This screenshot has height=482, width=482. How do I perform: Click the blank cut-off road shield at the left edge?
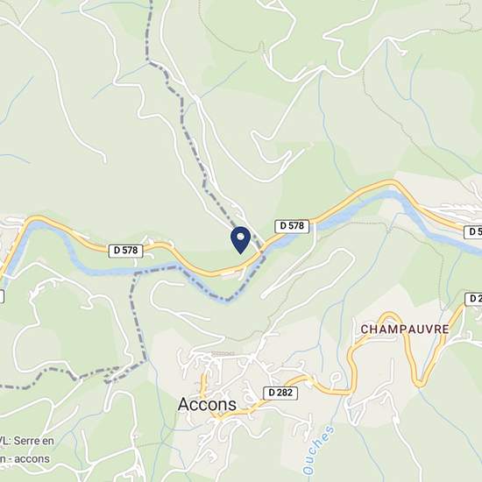point(2,296)
